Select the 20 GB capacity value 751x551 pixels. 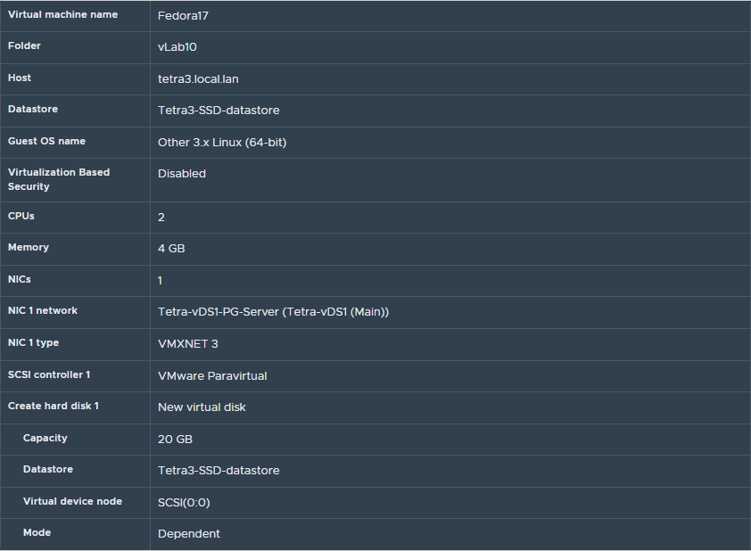point(175,440)
